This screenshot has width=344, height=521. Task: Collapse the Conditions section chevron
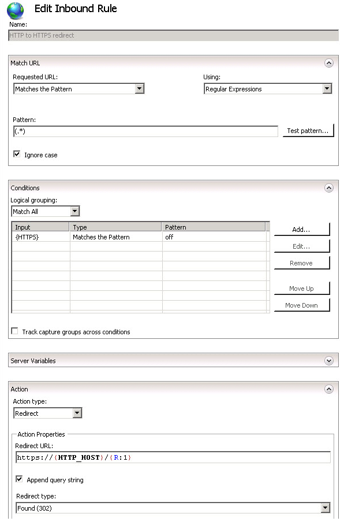click(x=328, y=188)
